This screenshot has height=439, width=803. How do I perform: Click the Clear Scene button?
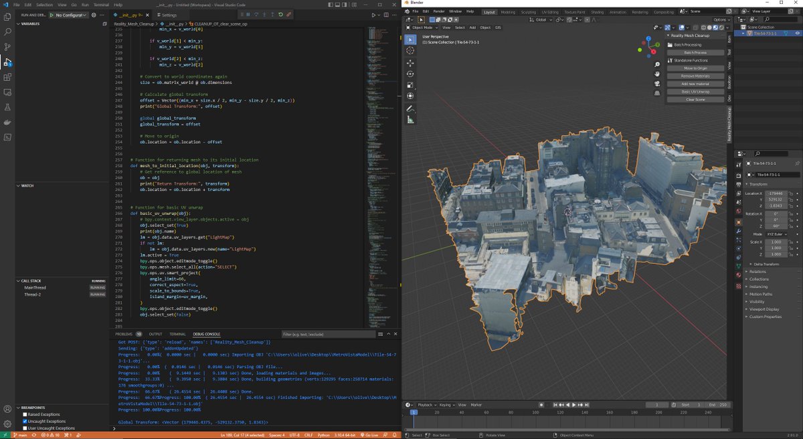(695, 100)
